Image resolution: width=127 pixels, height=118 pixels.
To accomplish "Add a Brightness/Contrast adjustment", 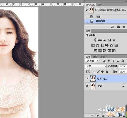I will pyautogui.click(x=95, y=40).
